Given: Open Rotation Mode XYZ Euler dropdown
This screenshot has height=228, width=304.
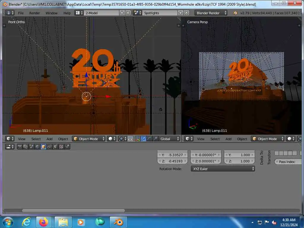Looking at the screenshot, I should (223, 169).
